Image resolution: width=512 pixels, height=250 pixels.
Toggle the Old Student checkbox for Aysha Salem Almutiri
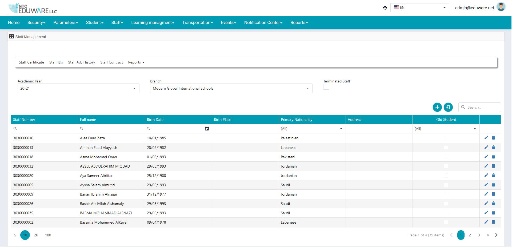pos(446,185)
